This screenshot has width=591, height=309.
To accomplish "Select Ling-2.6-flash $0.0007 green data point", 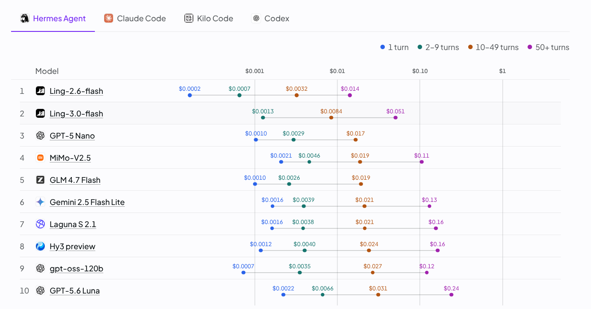I will tap(239, 95).
